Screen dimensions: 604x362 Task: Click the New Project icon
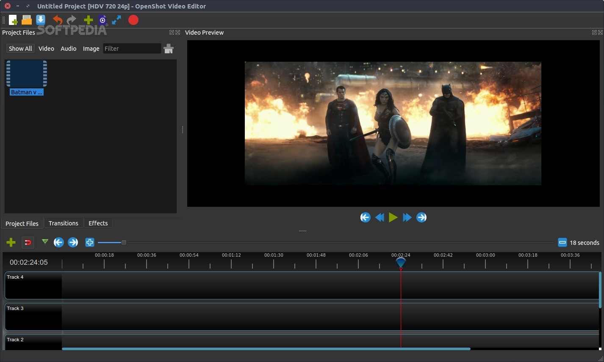[13, 20]
